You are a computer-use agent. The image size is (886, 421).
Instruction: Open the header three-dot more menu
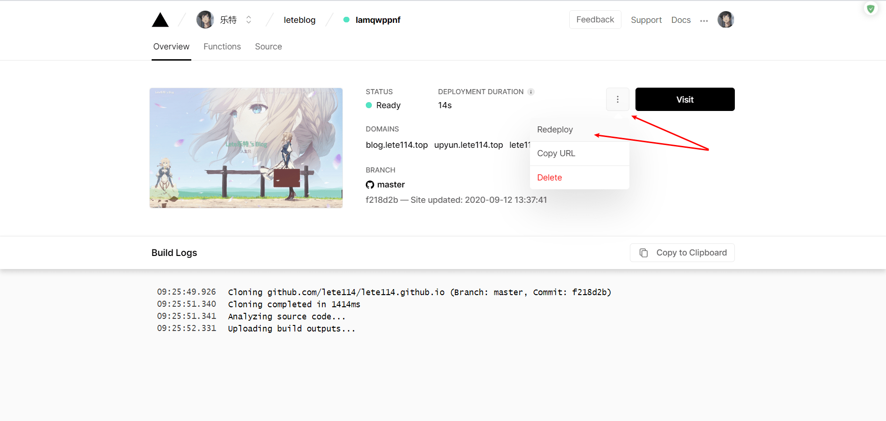pos(704,21)
